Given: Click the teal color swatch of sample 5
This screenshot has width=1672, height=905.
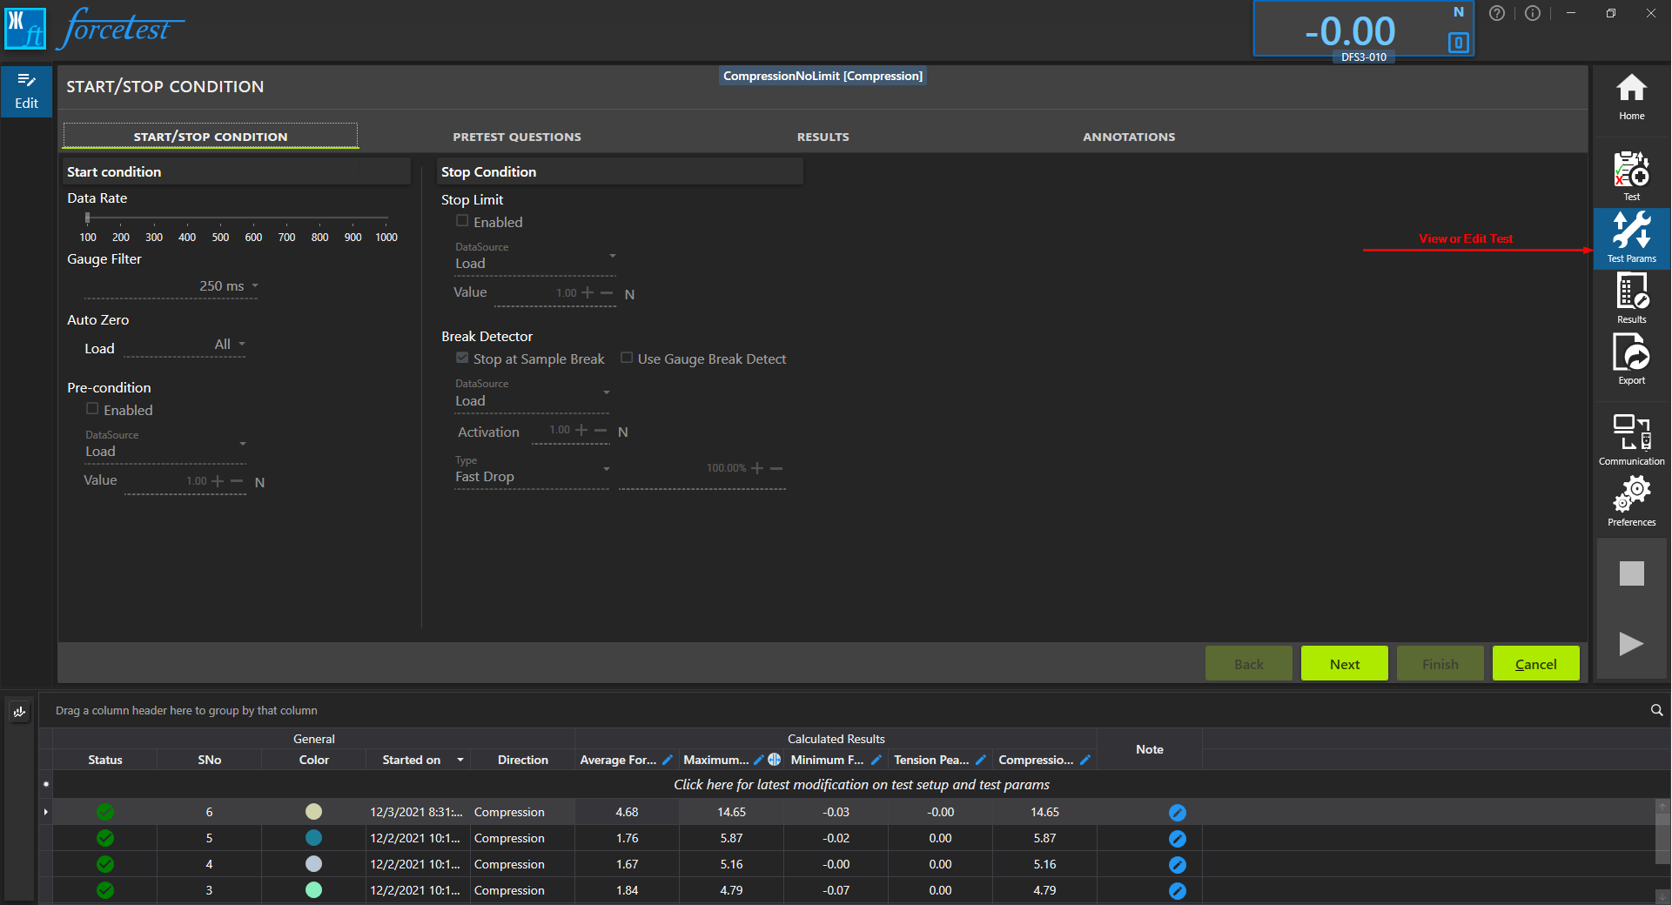Looking at the screenshot, I should (x=313, y=838).
